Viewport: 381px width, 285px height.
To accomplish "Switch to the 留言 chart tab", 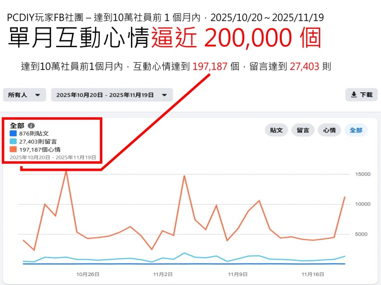I will 303,130.
